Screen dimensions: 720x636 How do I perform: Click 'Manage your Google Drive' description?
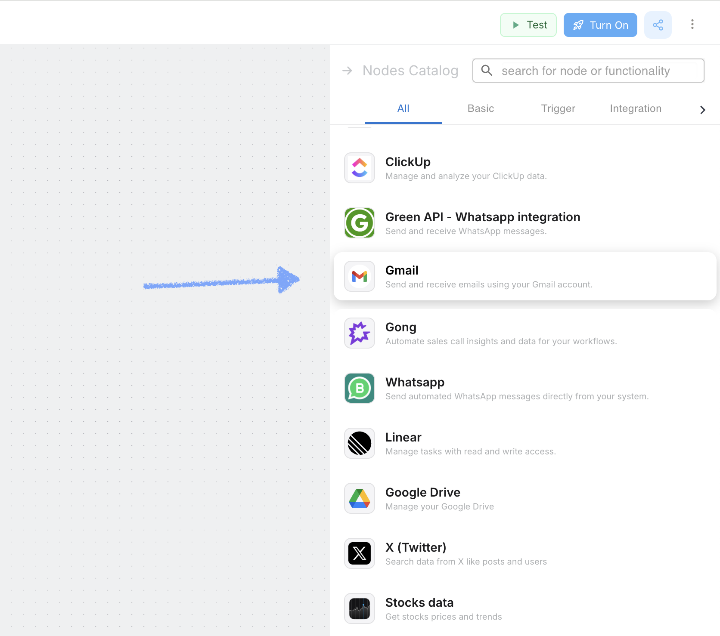(440, 506)
